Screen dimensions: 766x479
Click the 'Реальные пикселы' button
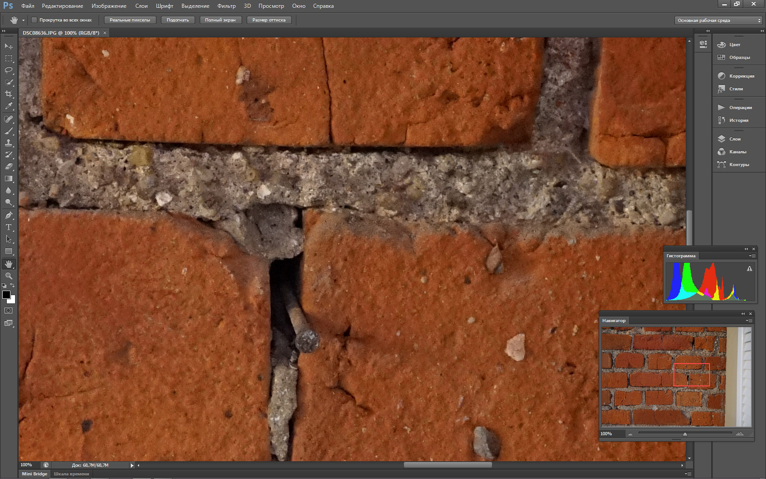point(130,20)
